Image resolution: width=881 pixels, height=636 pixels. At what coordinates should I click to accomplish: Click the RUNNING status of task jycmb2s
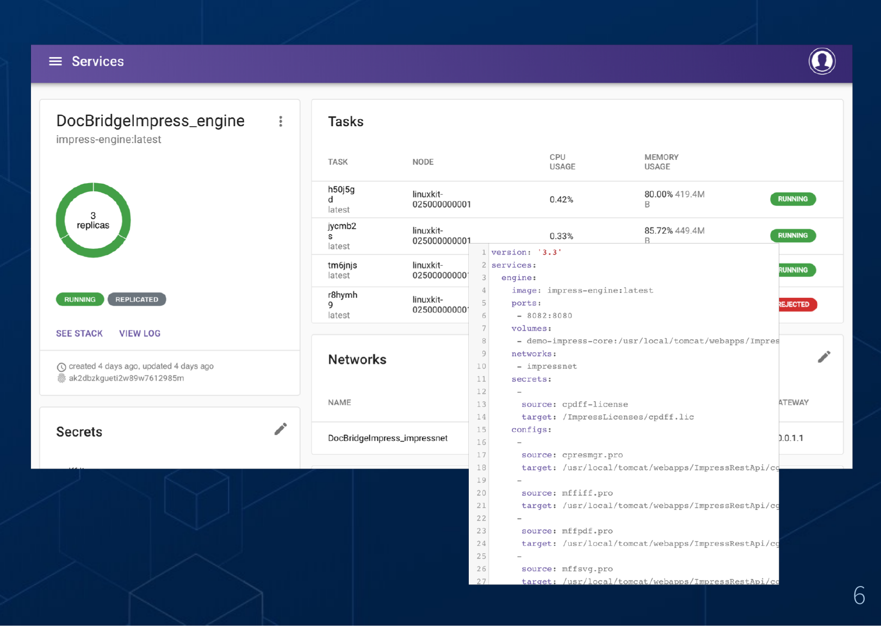coord(793,235)
